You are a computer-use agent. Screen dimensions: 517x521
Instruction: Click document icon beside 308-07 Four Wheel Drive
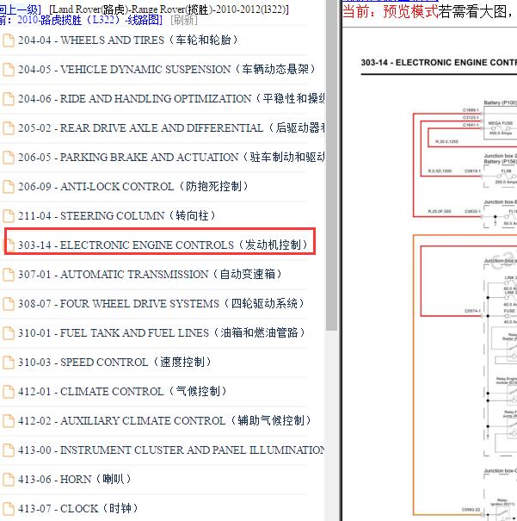click(x=9, y=304)
